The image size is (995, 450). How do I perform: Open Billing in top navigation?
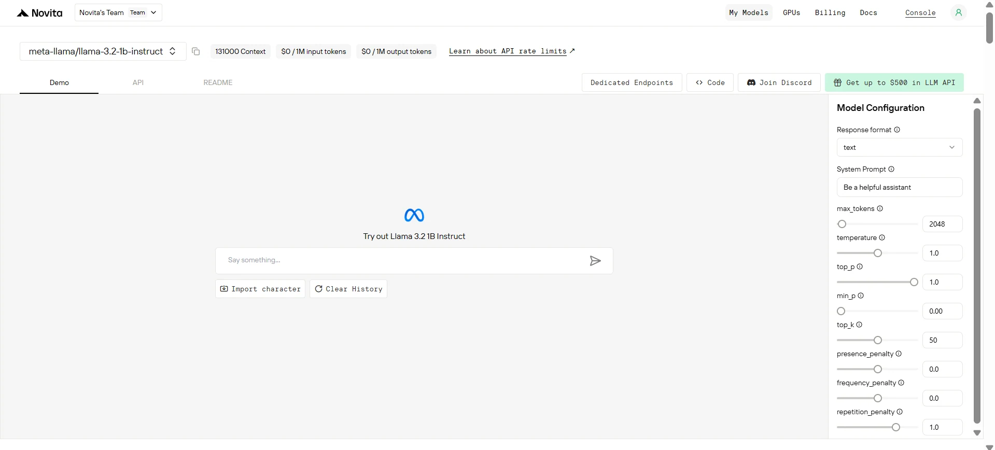pyautogui.click(x=830, y=12)
